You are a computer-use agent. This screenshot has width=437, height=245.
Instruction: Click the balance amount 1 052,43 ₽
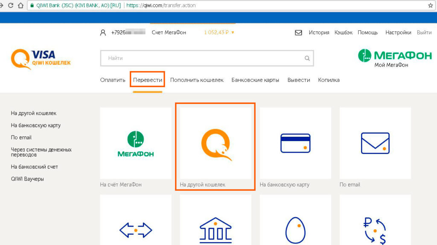click(x=216, y=32)
